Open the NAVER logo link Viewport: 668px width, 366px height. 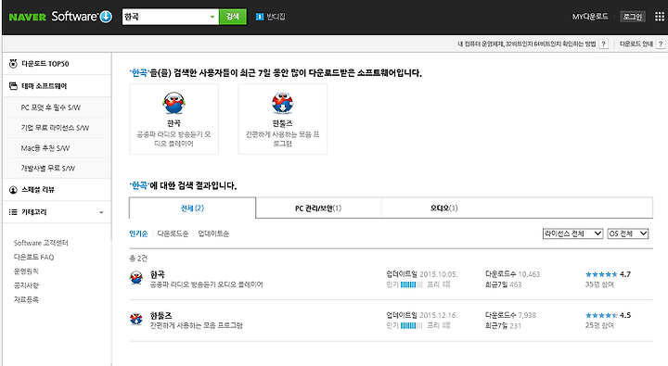27,17
